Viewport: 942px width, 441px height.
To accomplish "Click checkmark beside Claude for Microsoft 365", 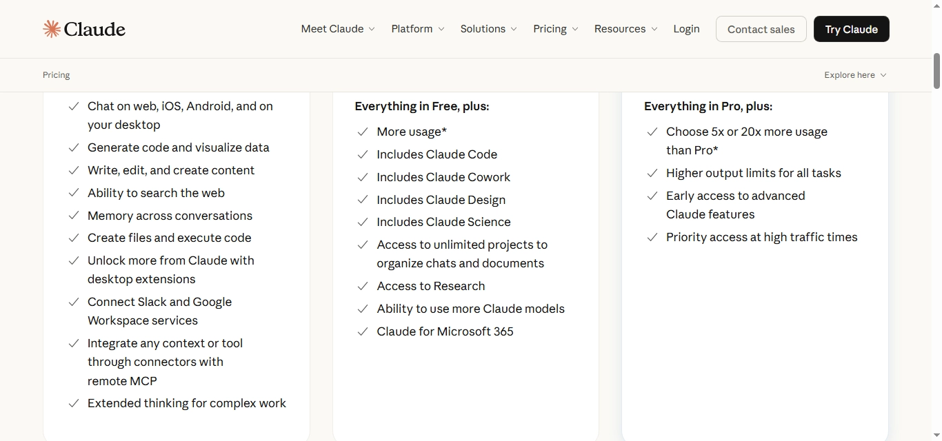I will pyautogui.click(x=363, y=332).
